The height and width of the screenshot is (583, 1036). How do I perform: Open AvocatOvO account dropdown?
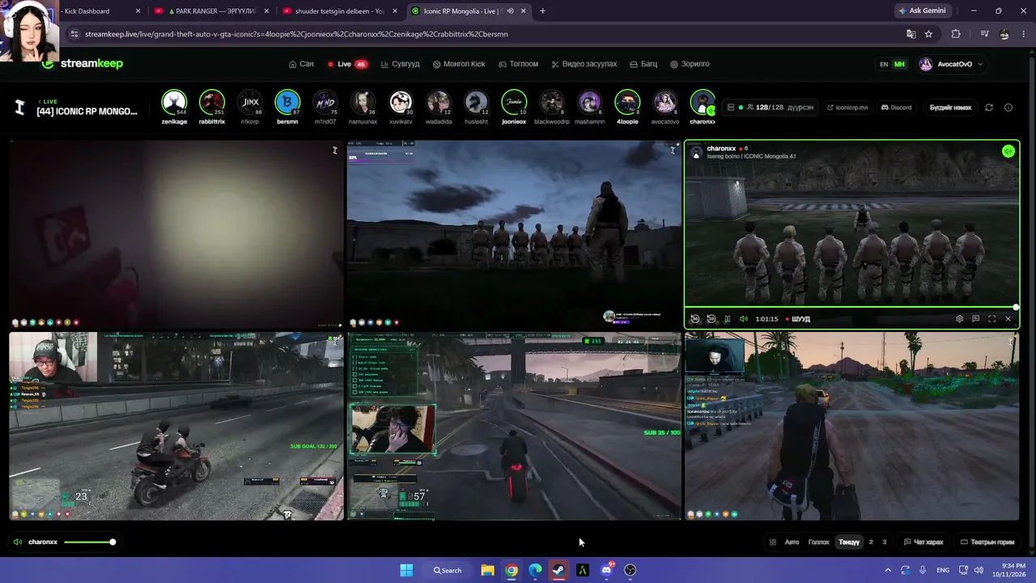pyautogui.click(x=951, y=64)
